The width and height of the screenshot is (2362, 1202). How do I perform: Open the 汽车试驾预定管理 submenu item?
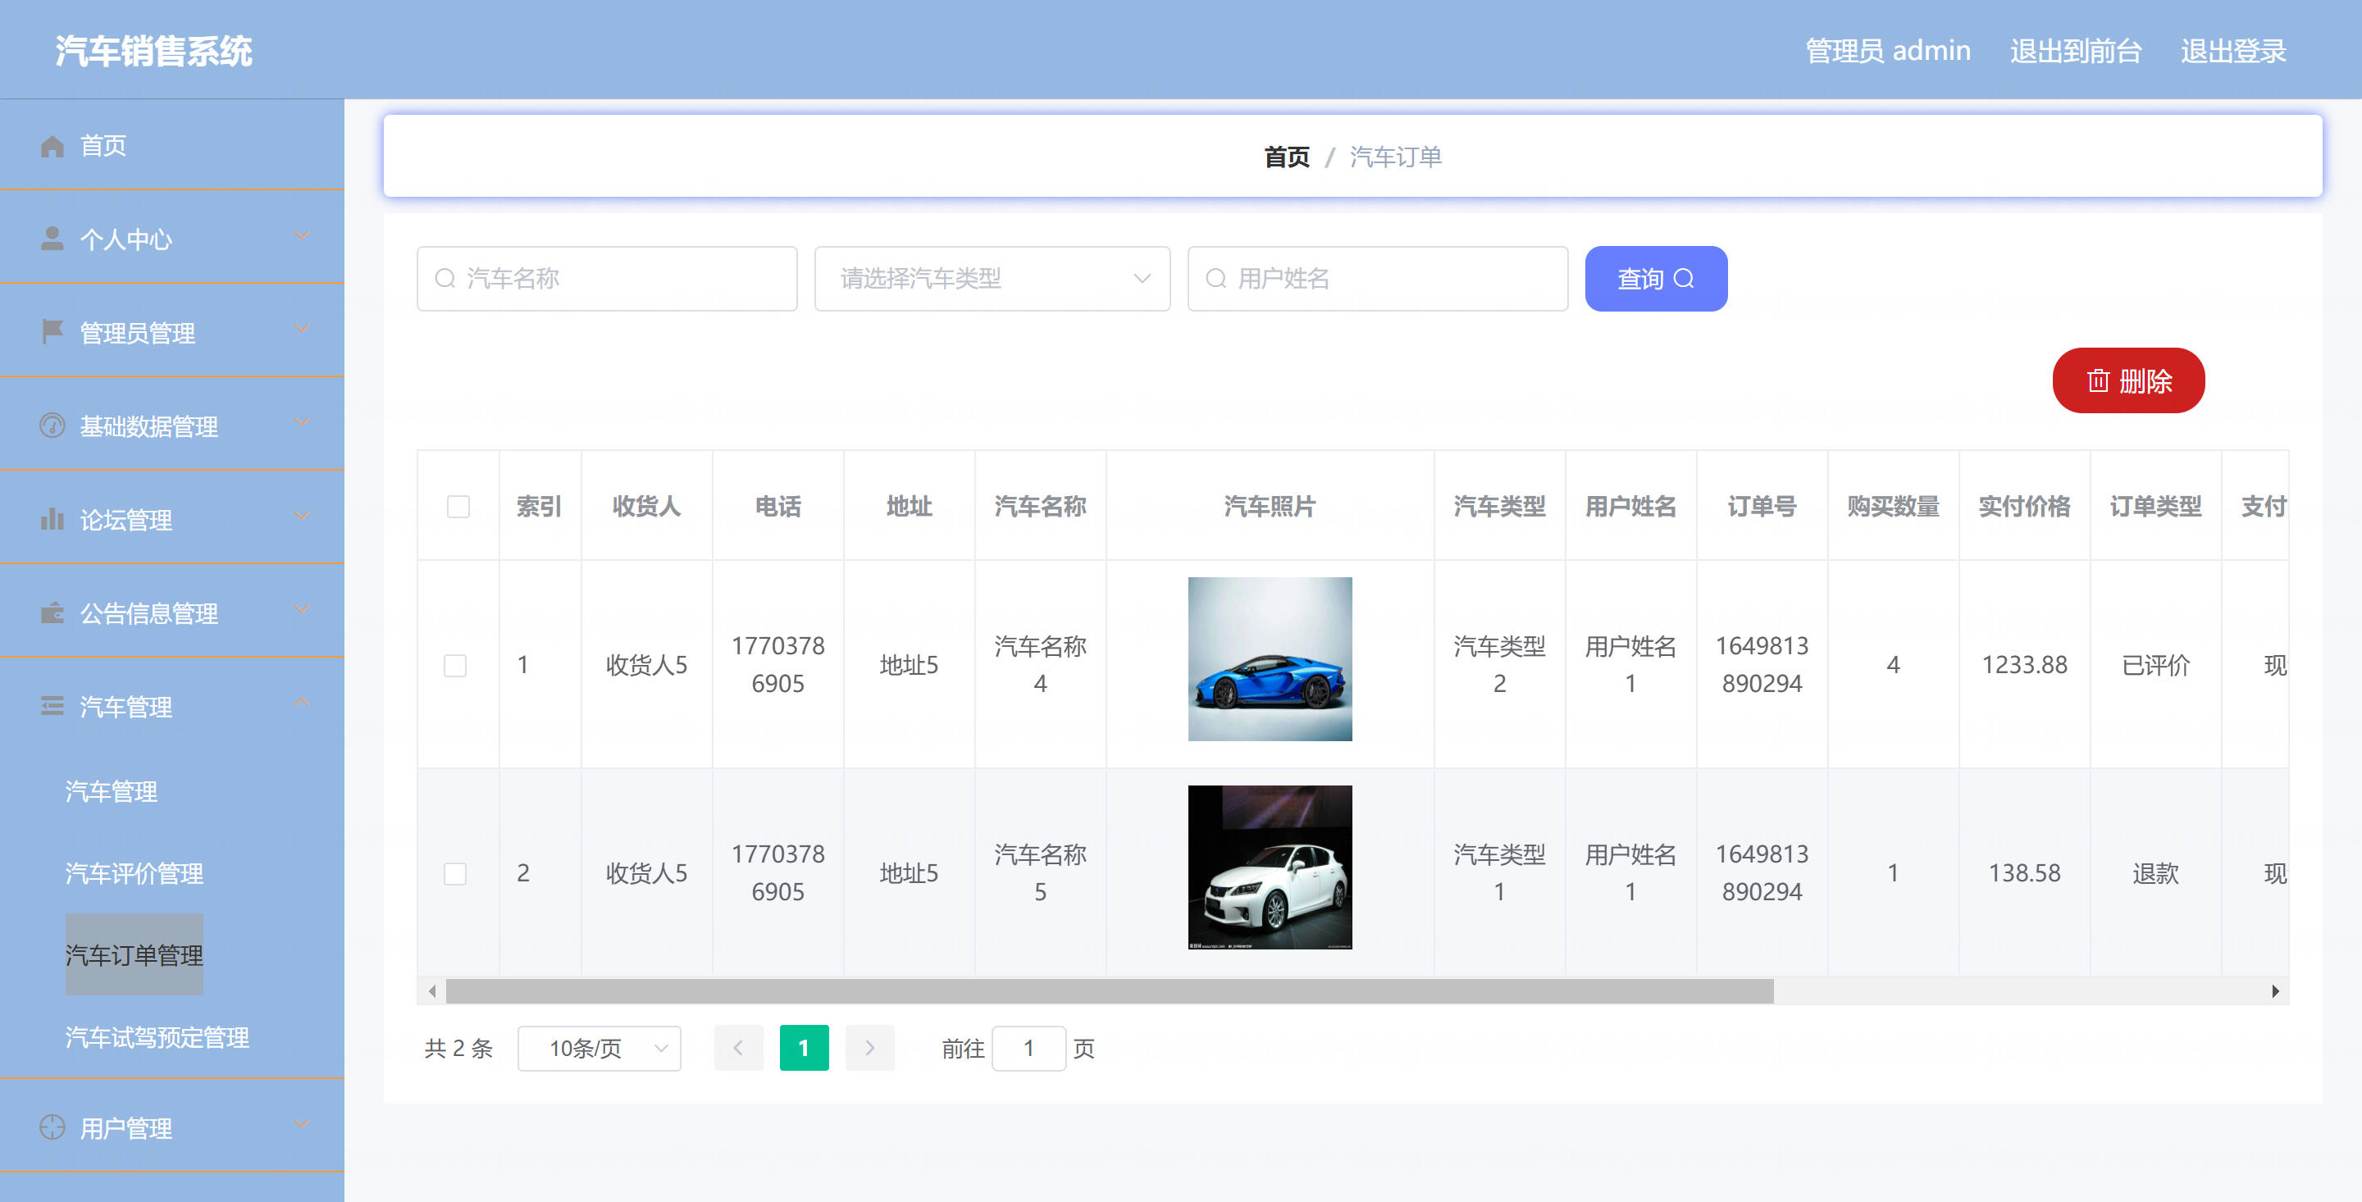157,1037
